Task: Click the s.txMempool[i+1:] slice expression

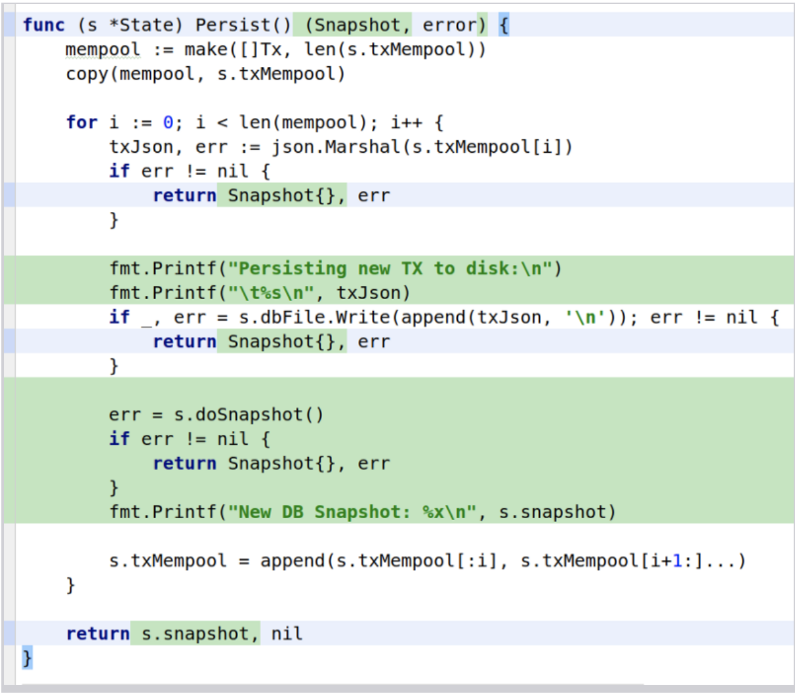Action: coord(611,561)
